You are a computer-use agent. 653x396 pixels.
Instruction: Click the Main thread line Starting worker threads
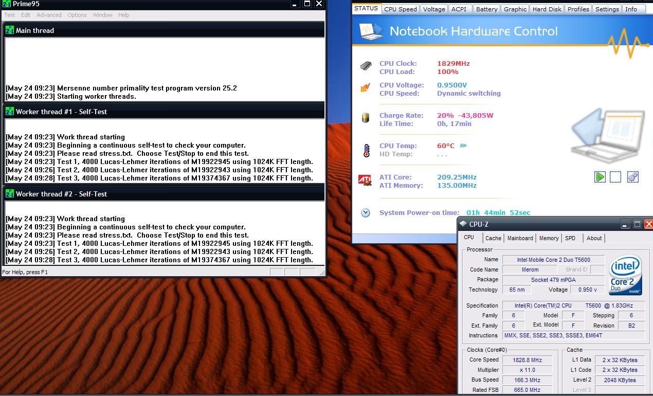click(x=71, y=96)
